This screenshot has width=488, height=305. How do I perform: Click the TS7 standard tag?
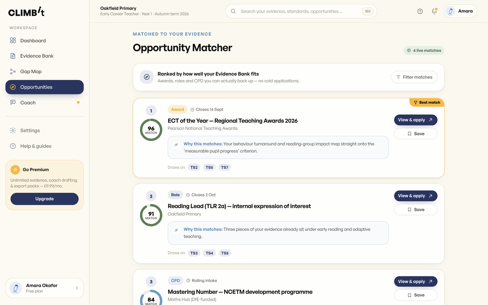(x=224, y=167)
